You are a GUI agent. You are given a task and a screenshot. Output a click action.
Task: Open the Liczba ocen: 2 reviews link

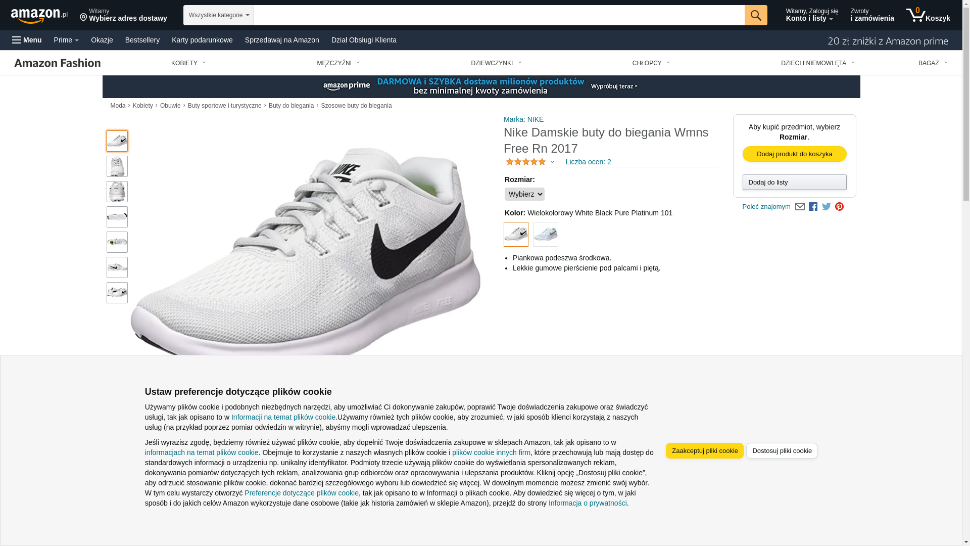[x=588, y=162]
